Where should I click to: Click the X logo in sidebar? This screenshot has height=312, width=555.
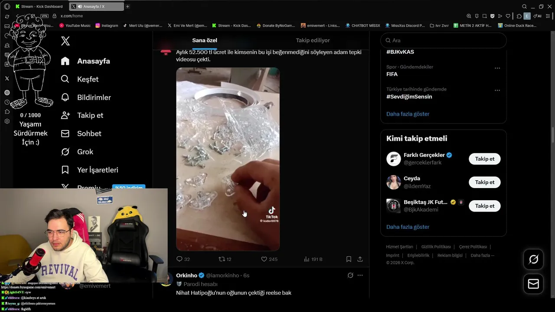65,41
